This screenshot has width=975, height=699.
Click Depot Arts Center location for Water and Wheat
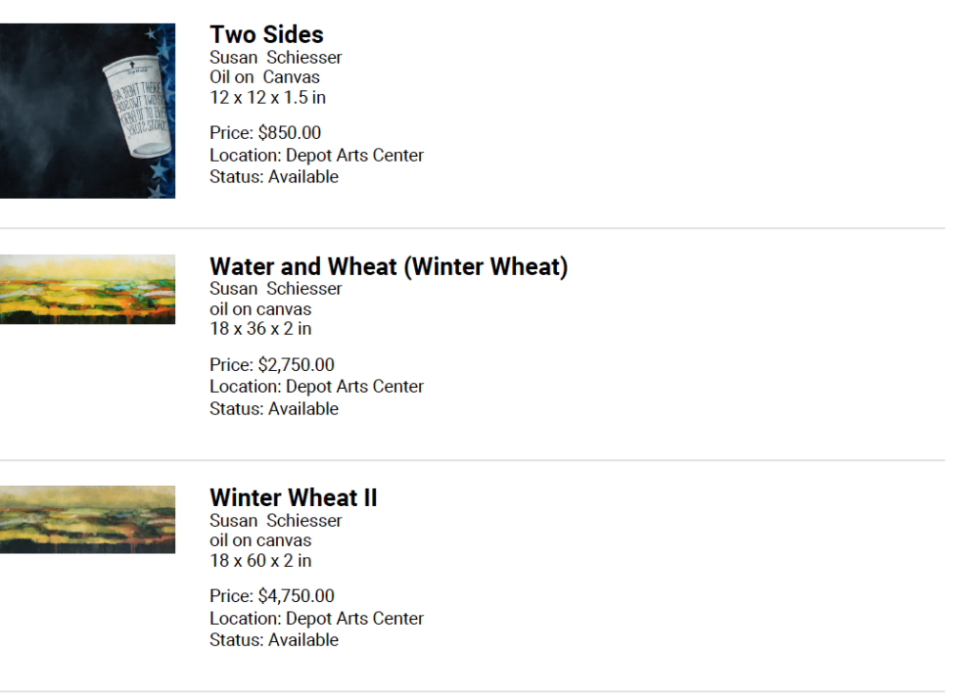354,386
